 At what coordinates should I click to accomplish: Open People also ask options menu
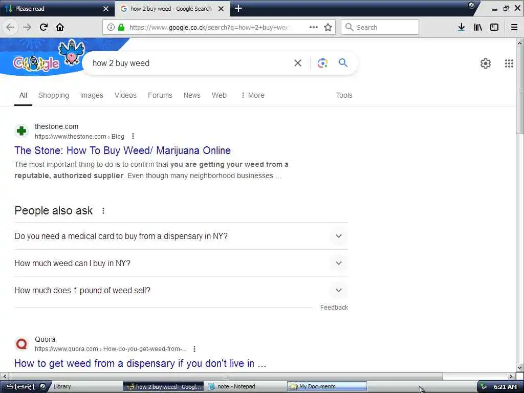pos(103,211)
